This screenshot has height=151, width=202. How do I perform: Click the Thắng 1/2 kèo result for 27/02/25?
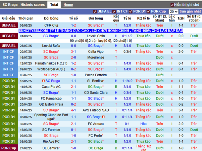click(x=143, y=148)
